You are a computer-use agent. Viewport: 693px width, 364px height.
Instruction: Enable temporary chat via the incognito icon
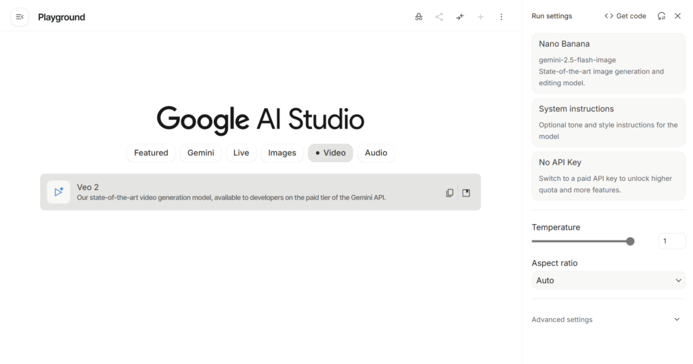click(x=419, y=17)
